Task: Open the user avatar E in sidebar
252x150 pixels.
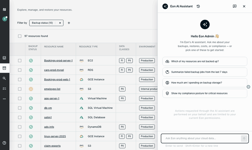Action: coord(5,19)
